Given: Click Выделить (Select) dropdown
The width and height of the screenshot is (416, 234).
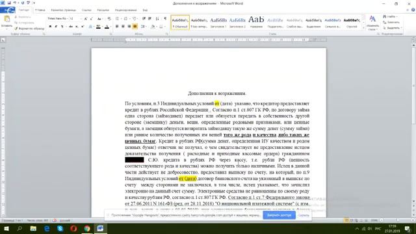Looking at the screenshot, I should pos(393,28).
